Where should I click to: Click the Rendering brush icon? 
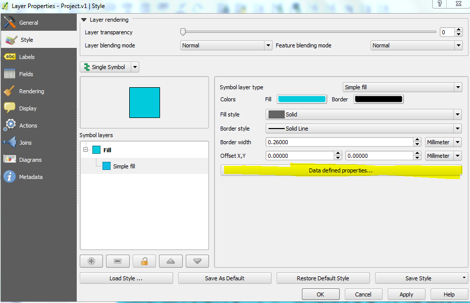(x=9, y=91)
